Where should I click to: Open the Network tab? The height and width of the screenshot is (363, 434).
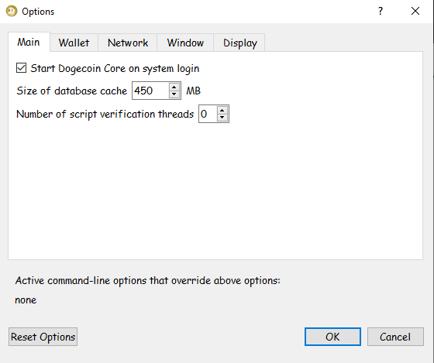[128, 43]
